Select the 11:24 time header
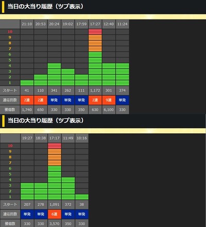This screenshot has height=227, width=206. [123, 24]
